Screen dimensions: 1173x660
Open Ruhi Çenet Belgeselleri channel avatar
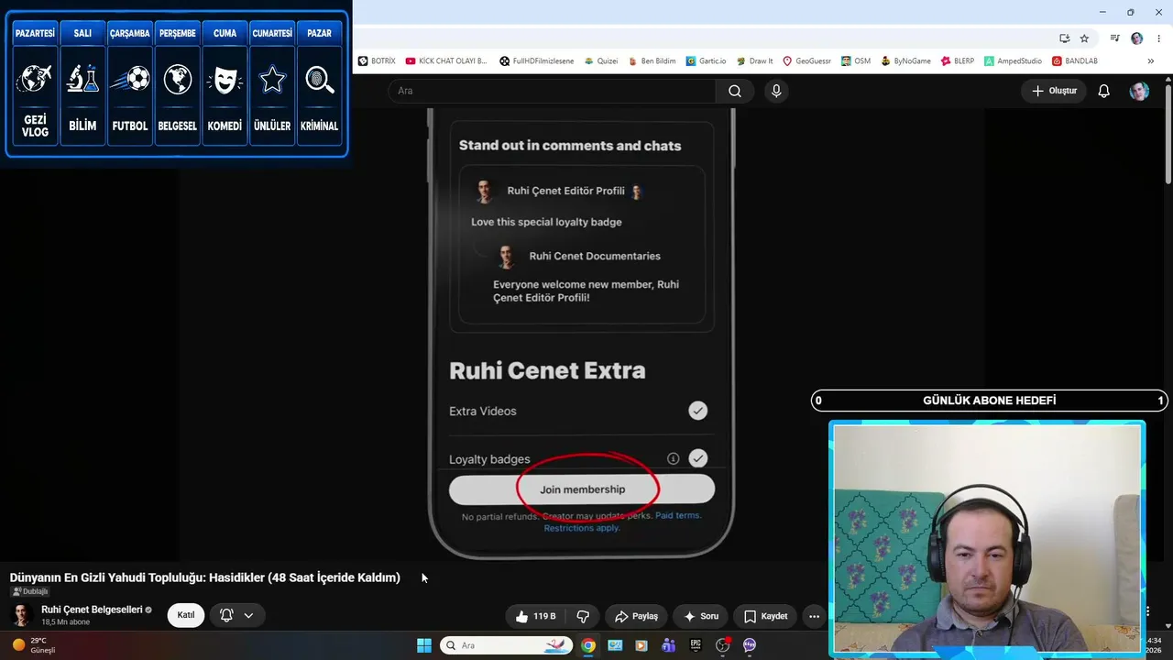(x=21, y=615)
